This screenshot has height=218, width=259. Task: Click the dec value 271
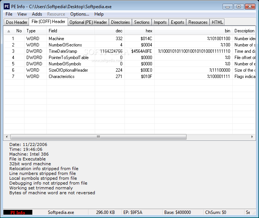coord(119,77)
